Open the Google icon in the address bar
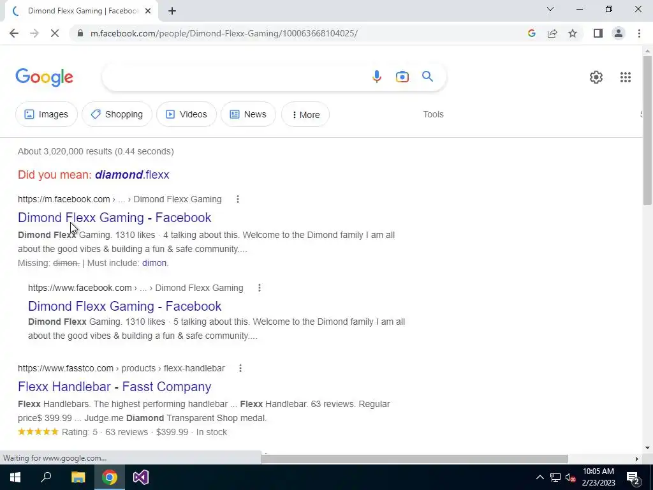The image size is (653, 490). tap(531, 33)
